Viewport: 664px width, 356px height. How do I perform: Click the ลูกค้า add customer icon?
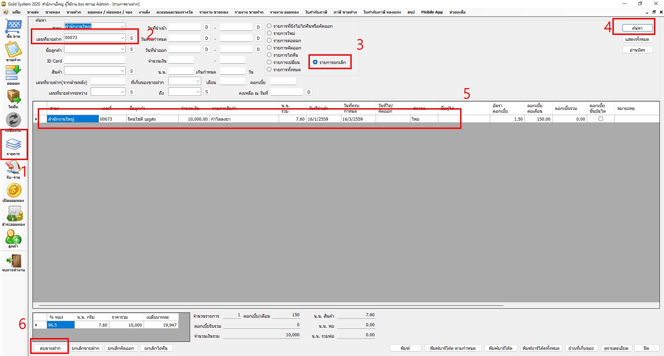[13, 238]
